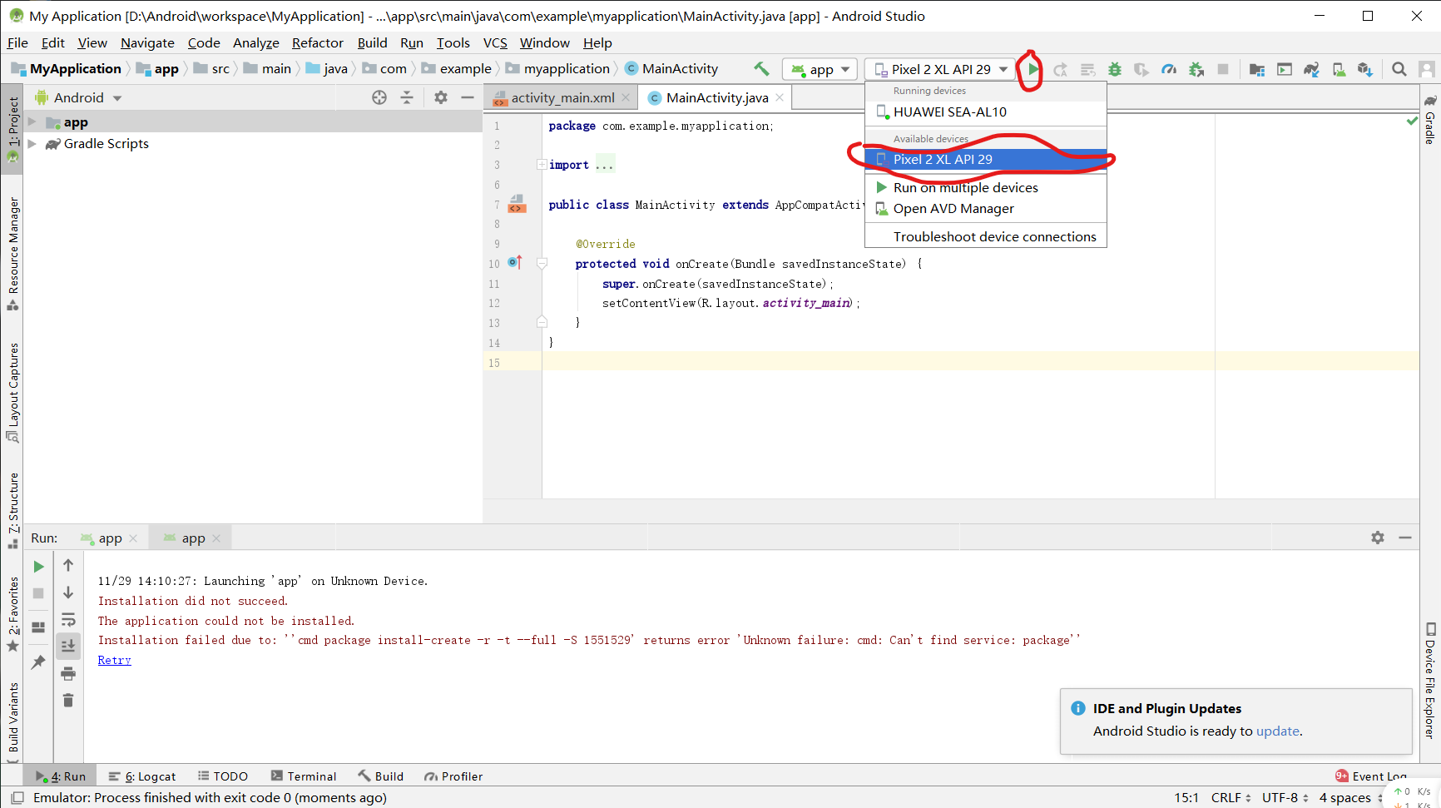Choose Run on multiple devices
Viewport: 1441px width, 808px height.
pyautogui.click(x=986, y=187)
